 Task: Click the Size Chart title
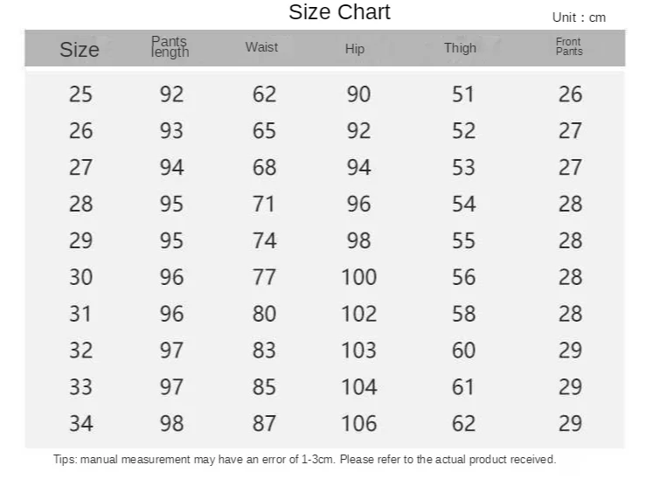[339, 13]
